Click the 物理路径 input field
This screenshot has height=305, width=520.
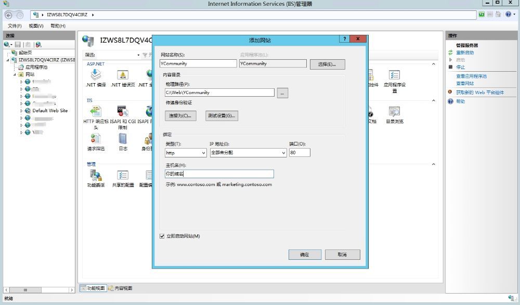point(219,92)
